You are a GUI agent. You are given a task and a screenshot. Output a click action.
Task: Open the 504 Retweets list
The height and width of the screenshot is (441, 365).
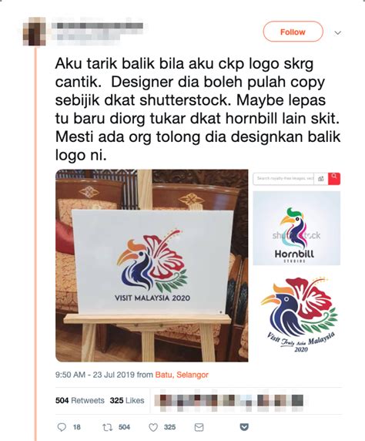pyautogui.click(x=80, y=400)
